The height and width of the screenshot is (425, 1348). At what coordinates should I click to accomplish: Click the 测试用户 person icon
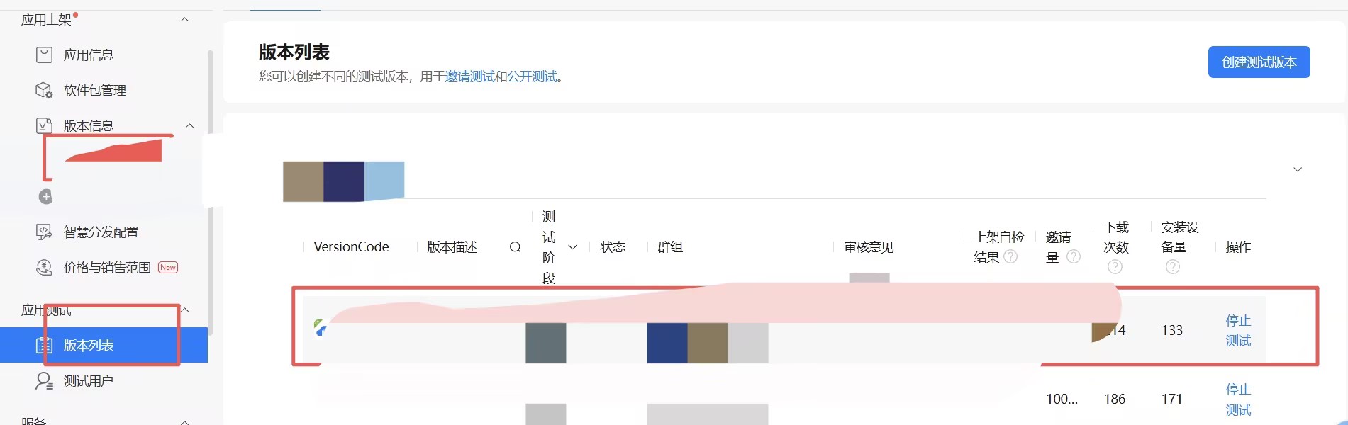pyautogui.click(x=44, y=381)
